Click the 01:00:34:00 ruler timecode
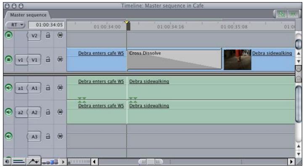This screenshot has height=167, width=304. (107, 27)
